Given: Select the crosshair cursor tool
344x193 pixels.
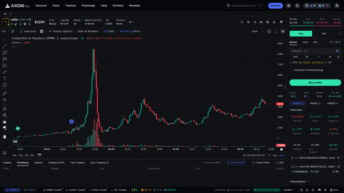Looking at the screenshot, I should (5, 39).
